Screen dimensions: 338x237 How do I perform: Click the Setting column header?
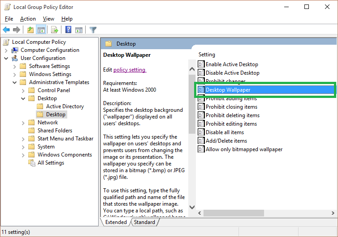tap(207, 55)
